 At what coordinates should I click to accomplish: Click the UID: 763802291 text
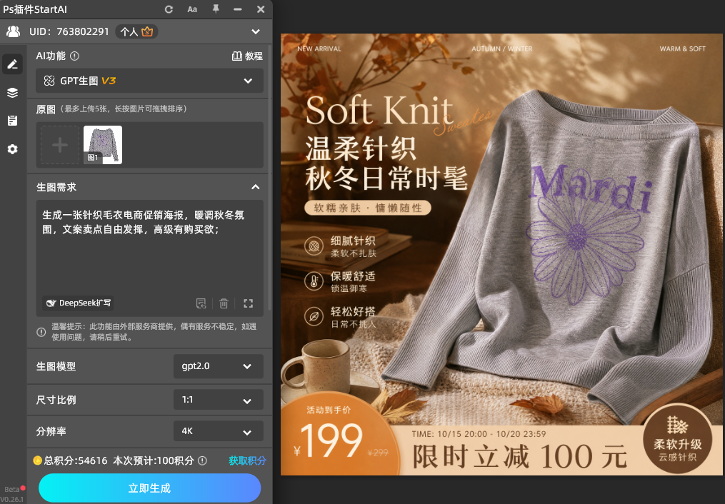(x=69, y=31)
